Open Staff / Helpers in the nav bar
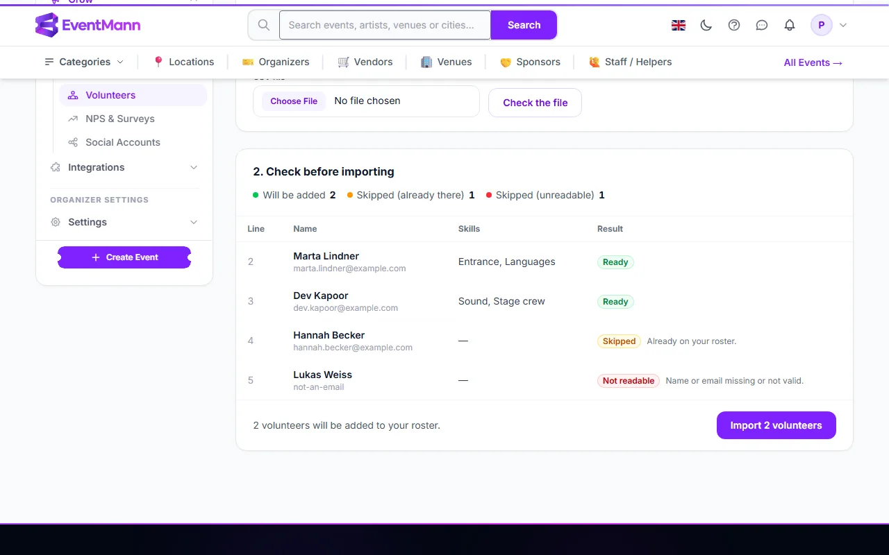This screenshot has height=555, width=889. pyautogui.click(x=630, y=62)
